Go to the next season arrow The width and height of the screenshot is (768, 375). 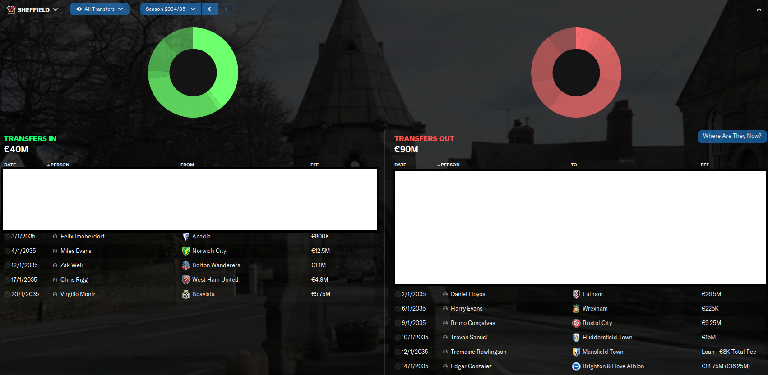[x=226, y=9]
